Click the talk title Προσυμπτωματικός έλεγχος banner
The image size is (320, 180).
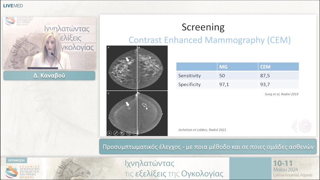[x=208, y=147]
